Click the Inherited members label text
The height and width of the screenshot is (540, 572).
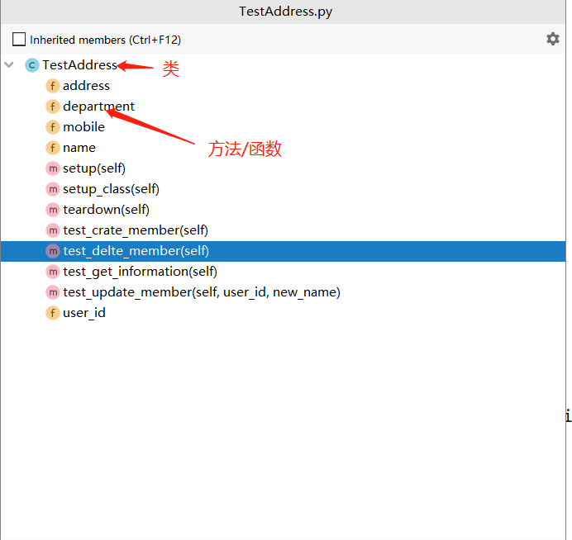click(105, 40)
